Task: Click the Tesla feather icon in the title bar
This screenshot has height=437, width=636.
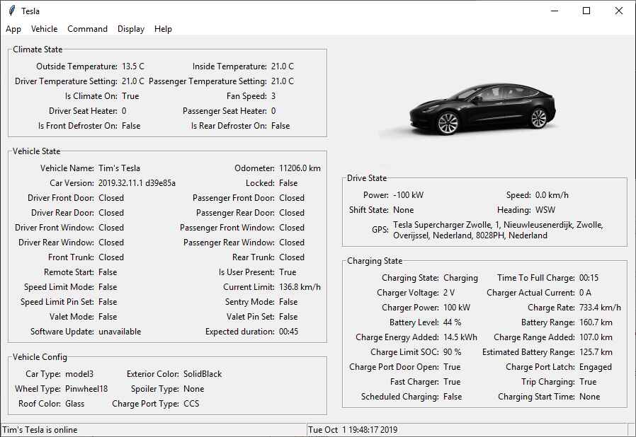Action: coord(13,11)
